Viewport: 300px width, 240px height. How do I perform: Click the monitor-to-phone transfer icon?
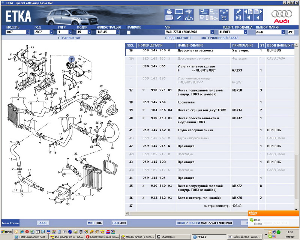tap(204, 18)
